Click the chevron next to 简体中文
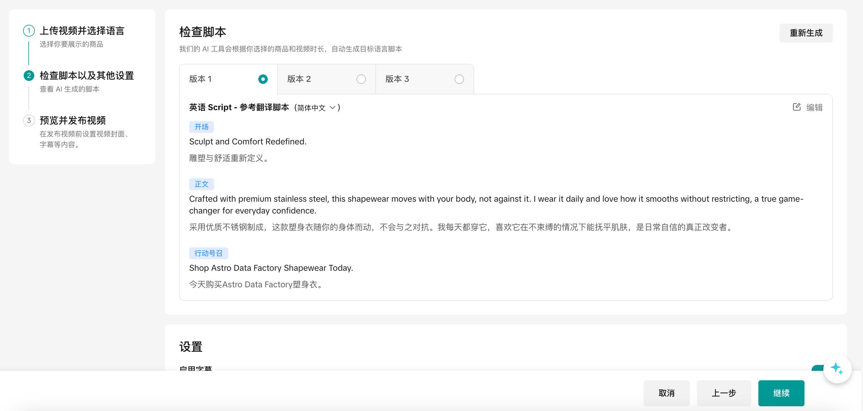Image resolution: width=863 pixels, height=411 pixels. coord(332,108)
